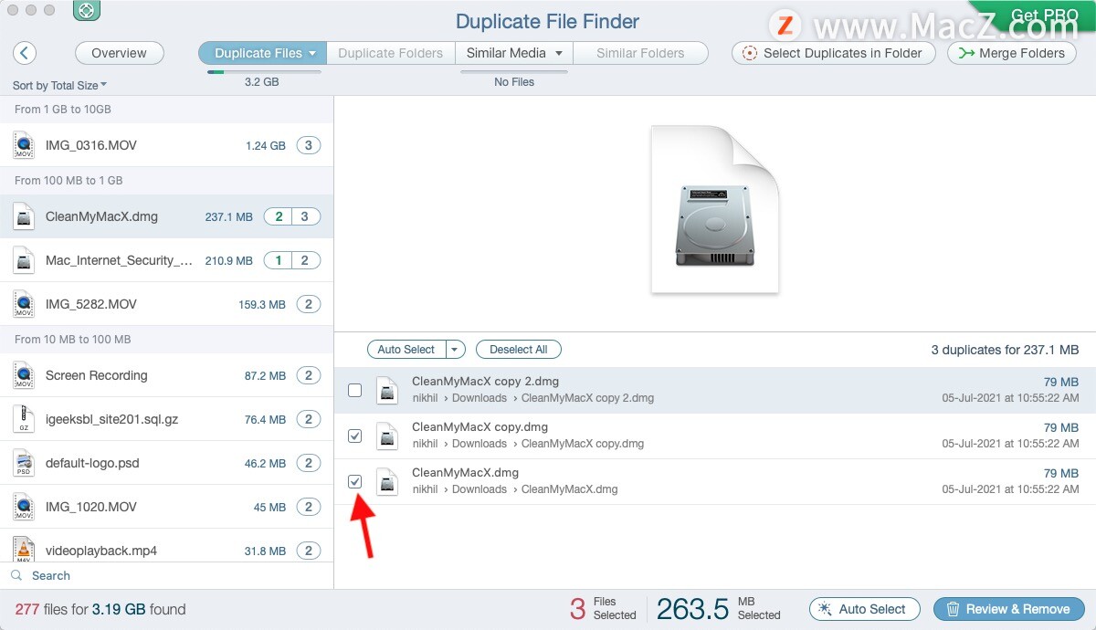Open the Auto Select dropdown arrow

point(456,350)
